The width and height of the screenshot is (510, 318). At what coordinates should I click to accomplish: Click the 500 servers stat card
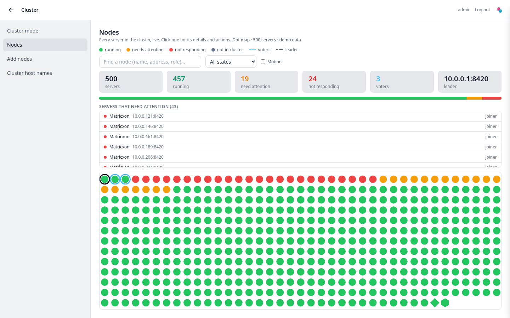131,82
